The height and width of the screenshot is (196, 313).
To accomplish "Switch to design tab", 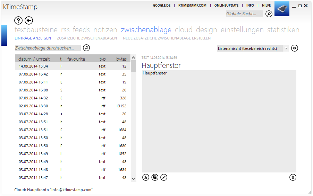I will coord(206,30).
